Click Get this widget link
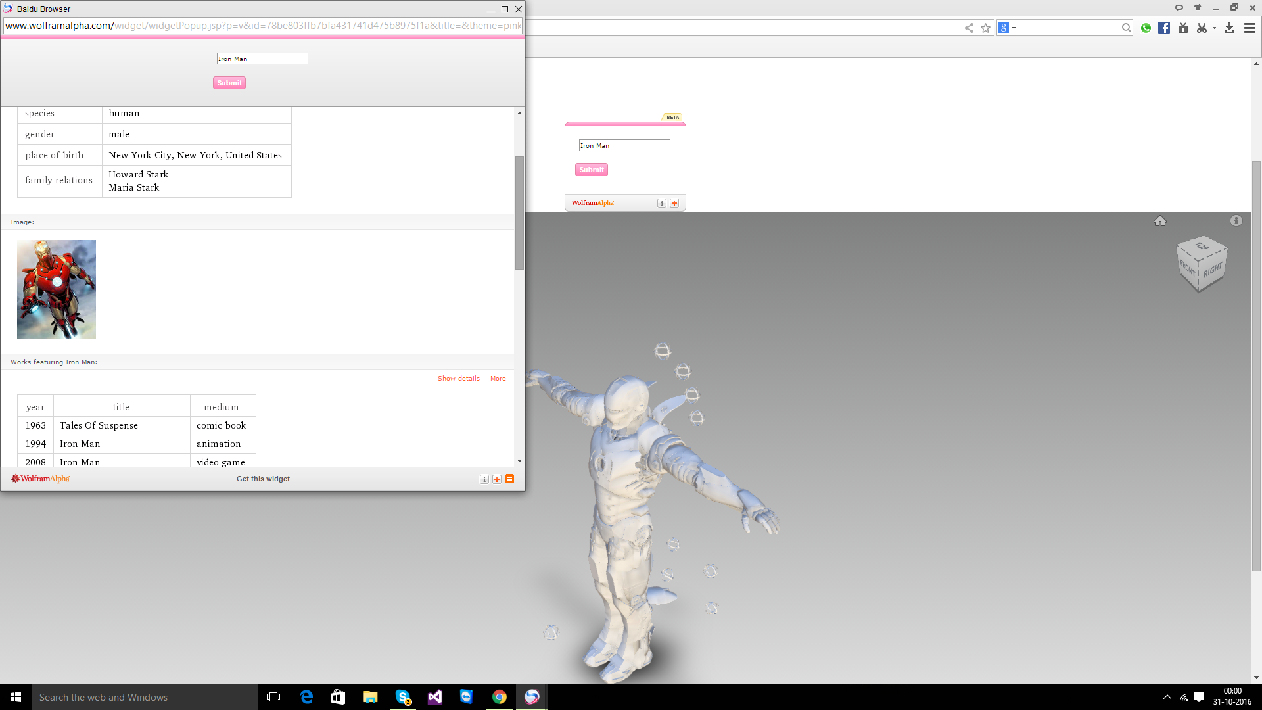This screenshot has height=710, width=1262. click(263, 479)
